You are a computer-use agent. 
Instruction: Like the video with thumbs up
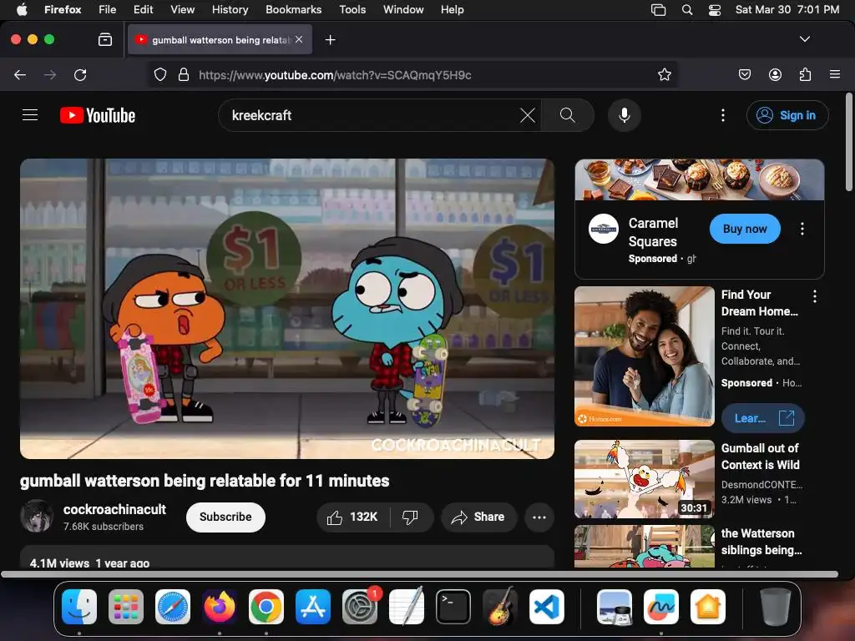[353, 517]
